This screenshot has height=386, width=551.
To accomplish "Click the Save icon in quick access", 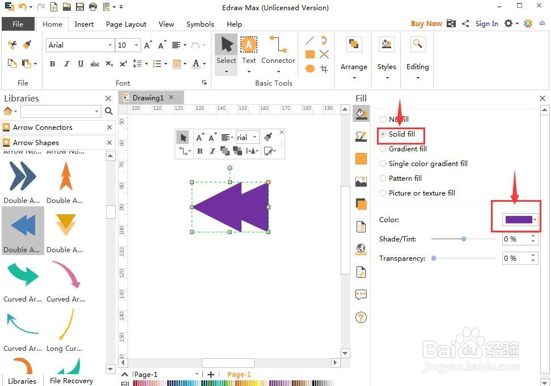I will tap(80, 6).
